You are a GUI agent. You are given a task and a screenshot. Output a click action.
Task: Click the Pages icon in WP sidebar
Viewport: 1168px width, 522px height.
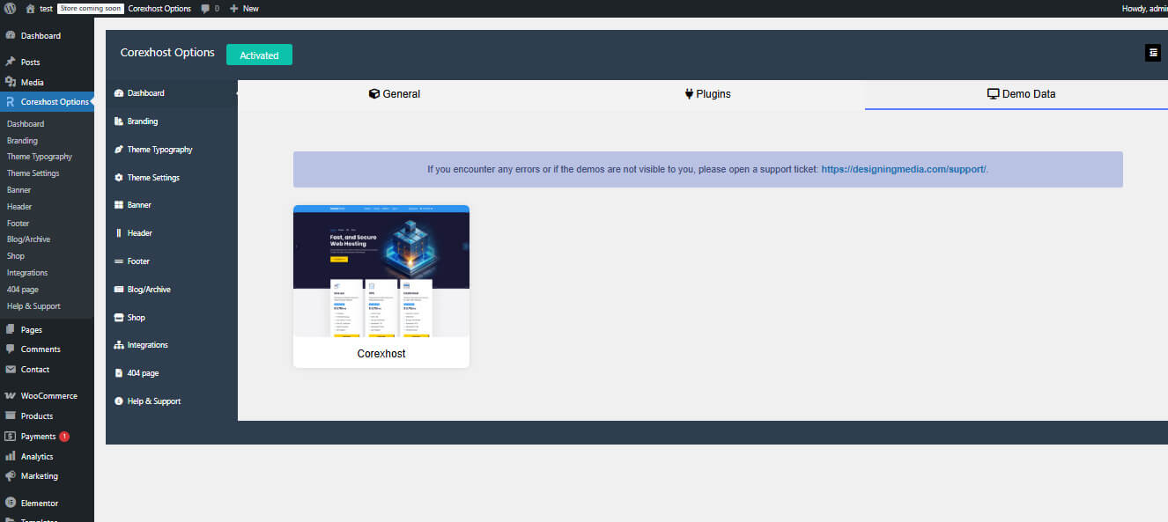tap(11, 329)
